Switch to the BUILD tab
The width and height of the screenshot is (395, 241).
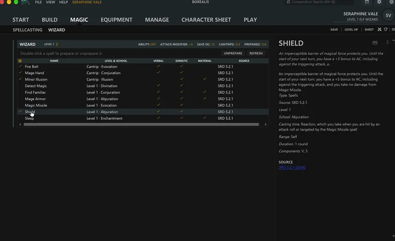point(50,20)
